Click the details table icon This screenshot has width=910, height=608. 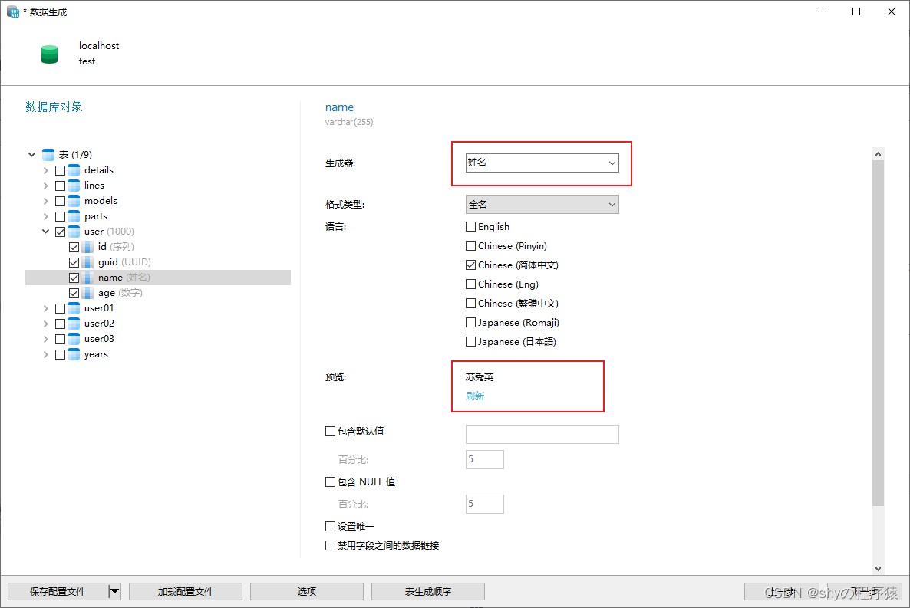click(x=74, y=170)
